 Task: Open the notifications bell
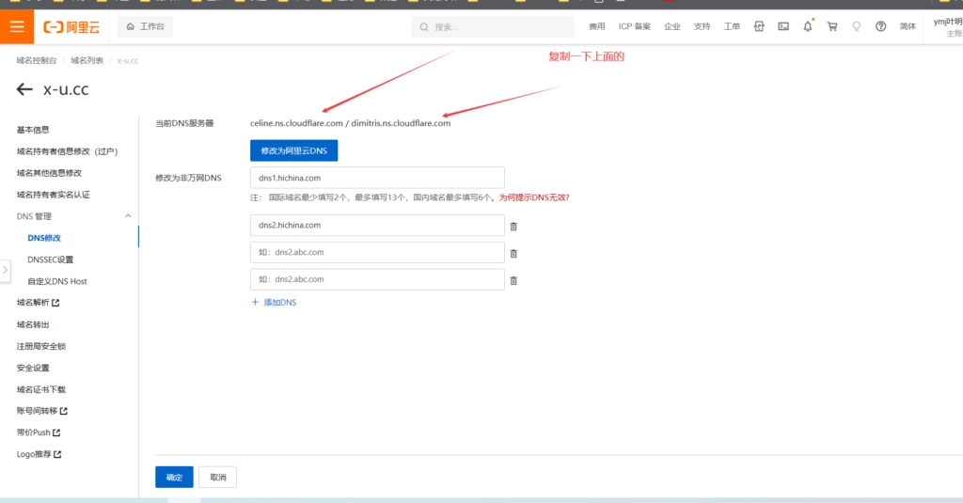pos(808,25)
